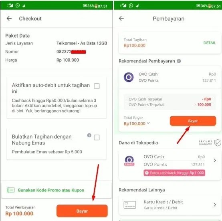This screenshot has height=221, width=222.
Task: Tap Bayar button in OVO payment card
Action: pos(193,121)
